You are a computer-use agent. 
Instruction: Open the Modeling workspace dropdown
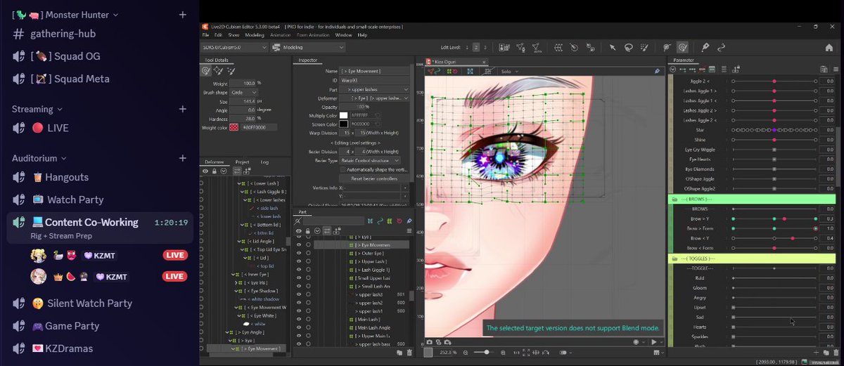coord(308,47)
